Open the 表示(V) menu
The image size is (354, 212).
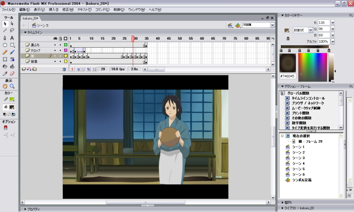click(39, 10)
